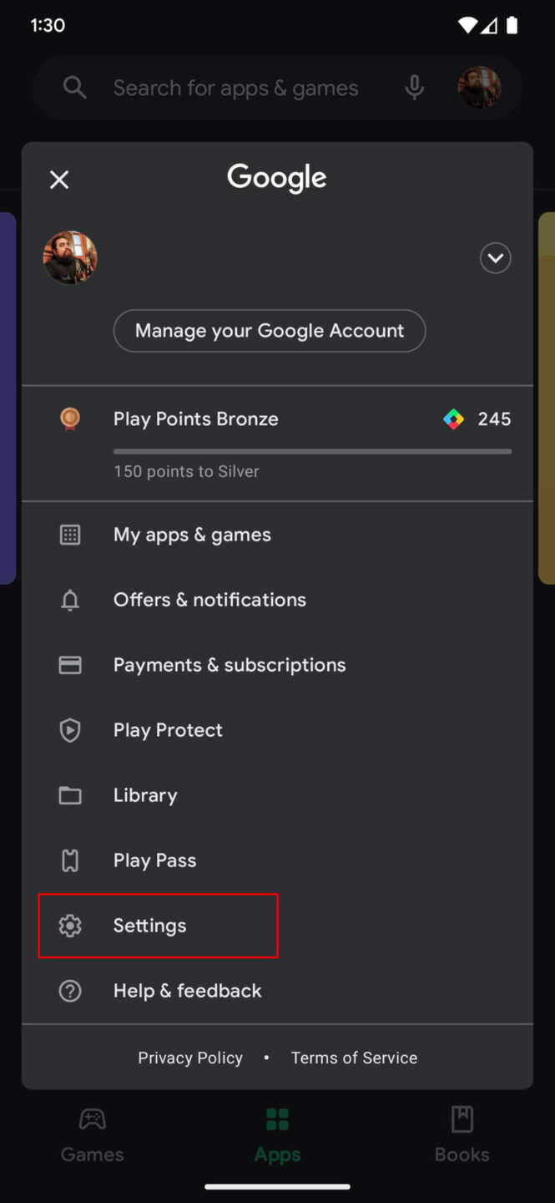Viewport: 555px width, 1203px height.
Task: Expand the account switcher chevron
Action: pos(495,258)
